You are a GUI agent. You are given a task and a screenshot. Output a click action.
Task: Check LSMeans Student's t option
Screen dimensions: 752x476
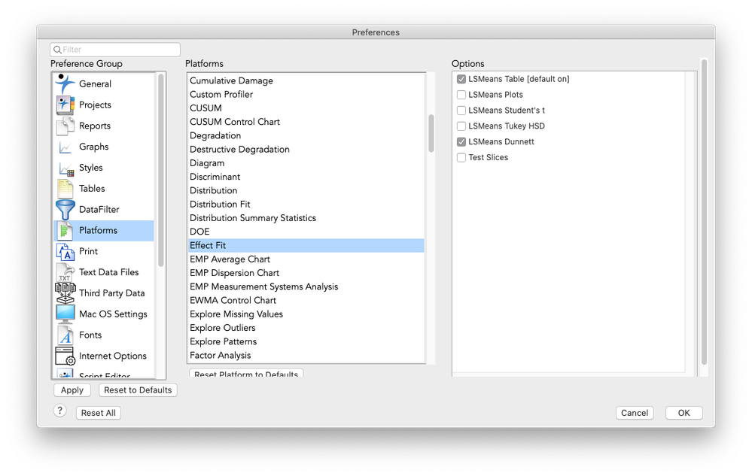tap(461, 111)
